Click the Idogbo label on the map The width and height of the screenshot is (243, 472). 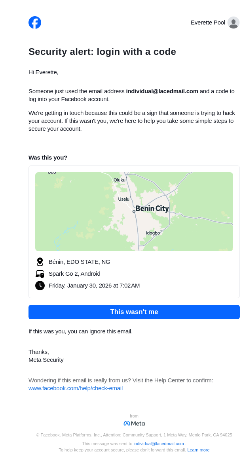click(x=153, y=233)
